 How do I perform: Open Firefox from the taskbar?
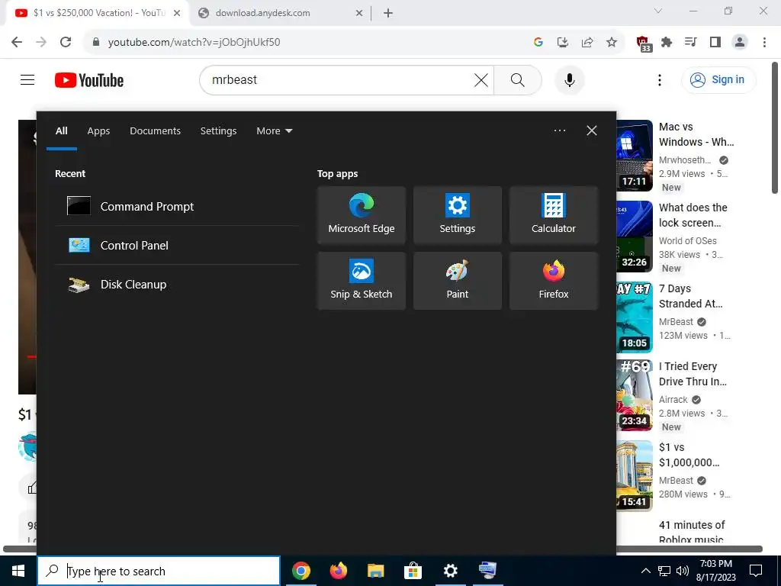[339, 571]
